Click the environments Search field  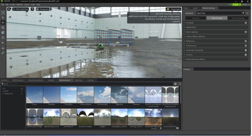click(x=91, y=84)
